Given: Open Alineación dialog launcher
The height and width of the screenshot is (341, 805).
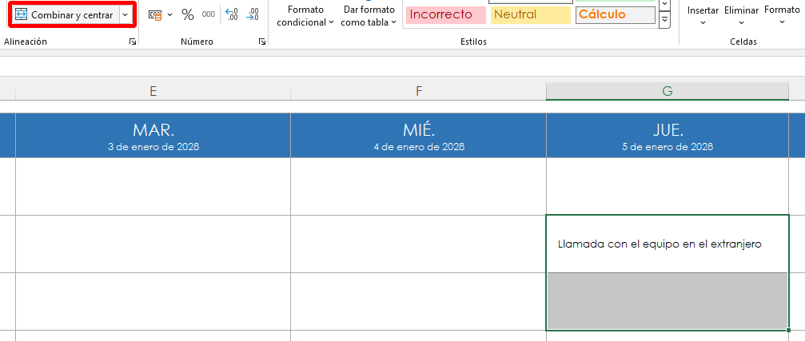Looking at the screenshot, I should pyautogui.click(x=133, y=42).
